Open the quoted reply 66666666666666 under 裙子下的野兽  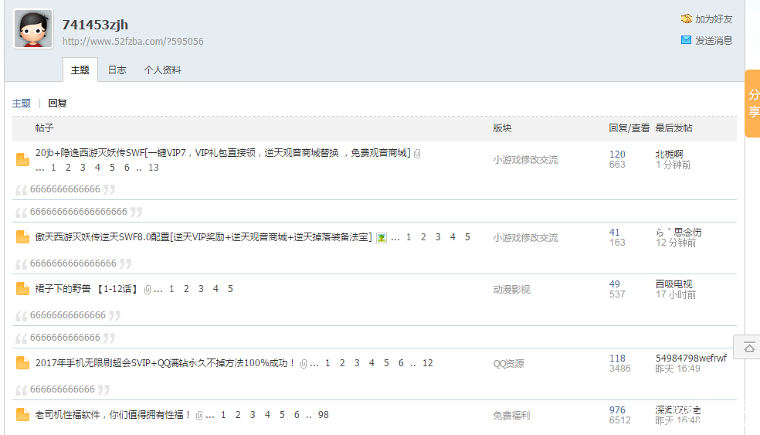(x=68, y=315)
